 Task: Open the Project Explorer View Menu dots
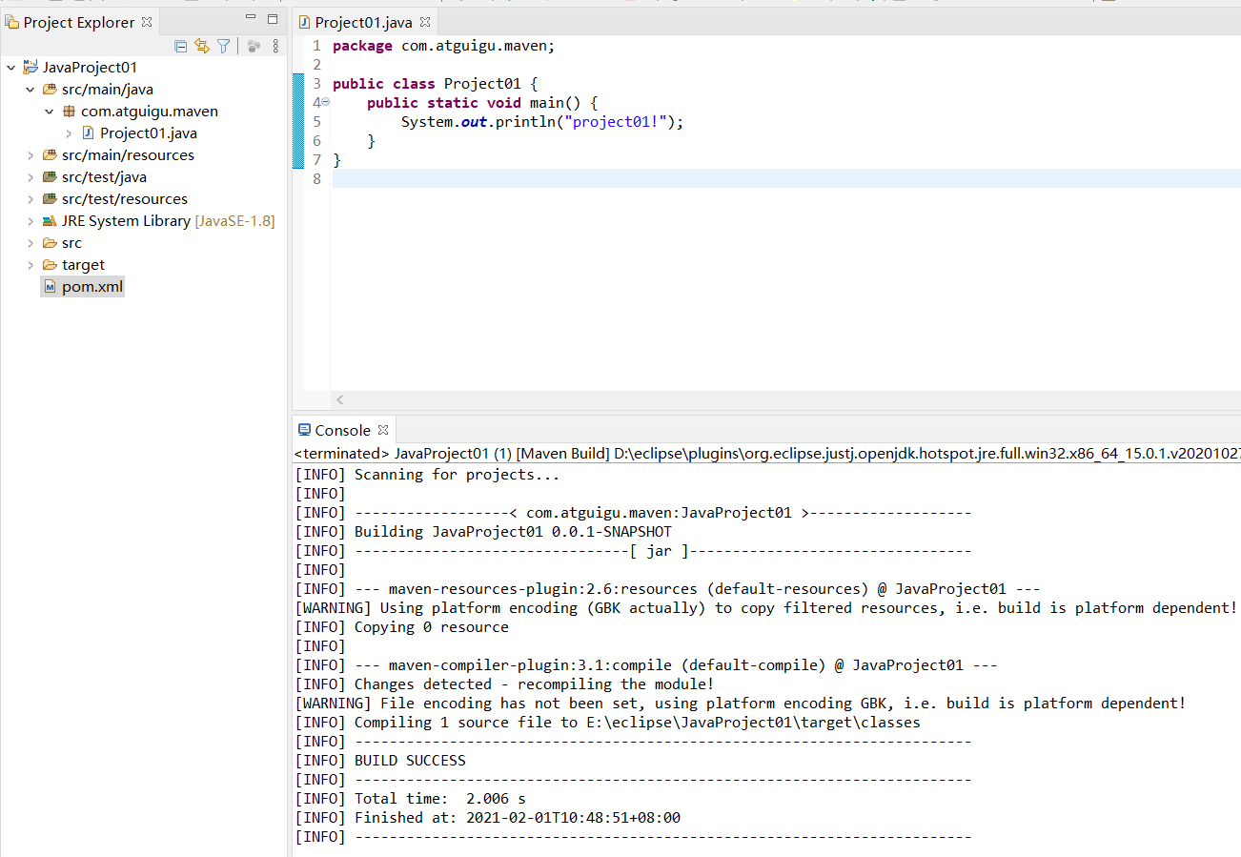[275, 46]
